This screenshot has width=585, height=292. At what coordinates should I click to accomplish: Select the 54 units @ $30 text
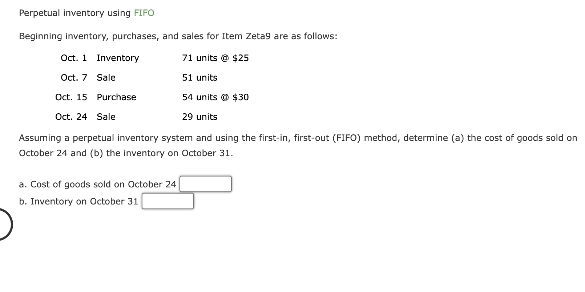pyautogui.click(x=215, y=97)
